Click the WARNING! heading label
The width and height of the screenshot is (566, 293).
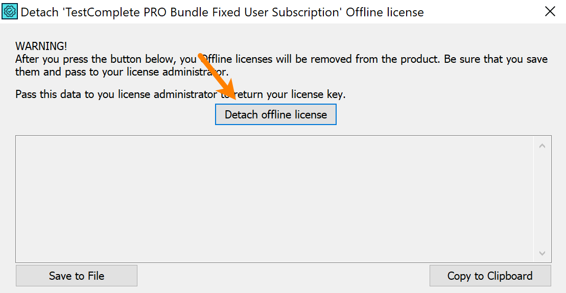point(41,46)
